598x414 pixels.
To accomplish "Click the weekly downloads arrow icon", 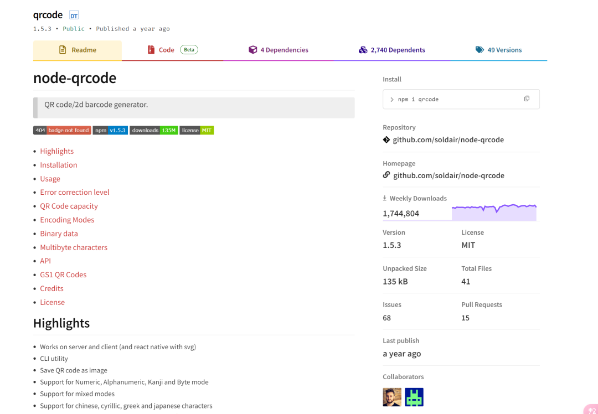I will 384,198.
